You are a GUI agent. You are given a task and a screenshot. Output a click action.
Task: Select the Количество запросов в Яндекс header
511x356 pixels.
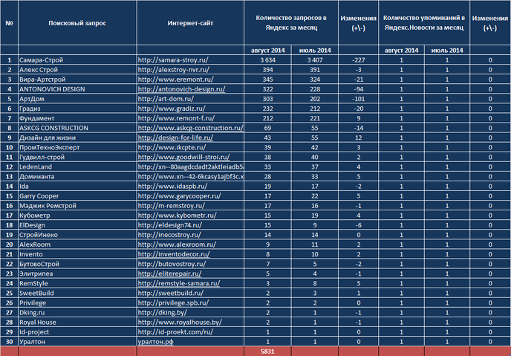(291, 23)
